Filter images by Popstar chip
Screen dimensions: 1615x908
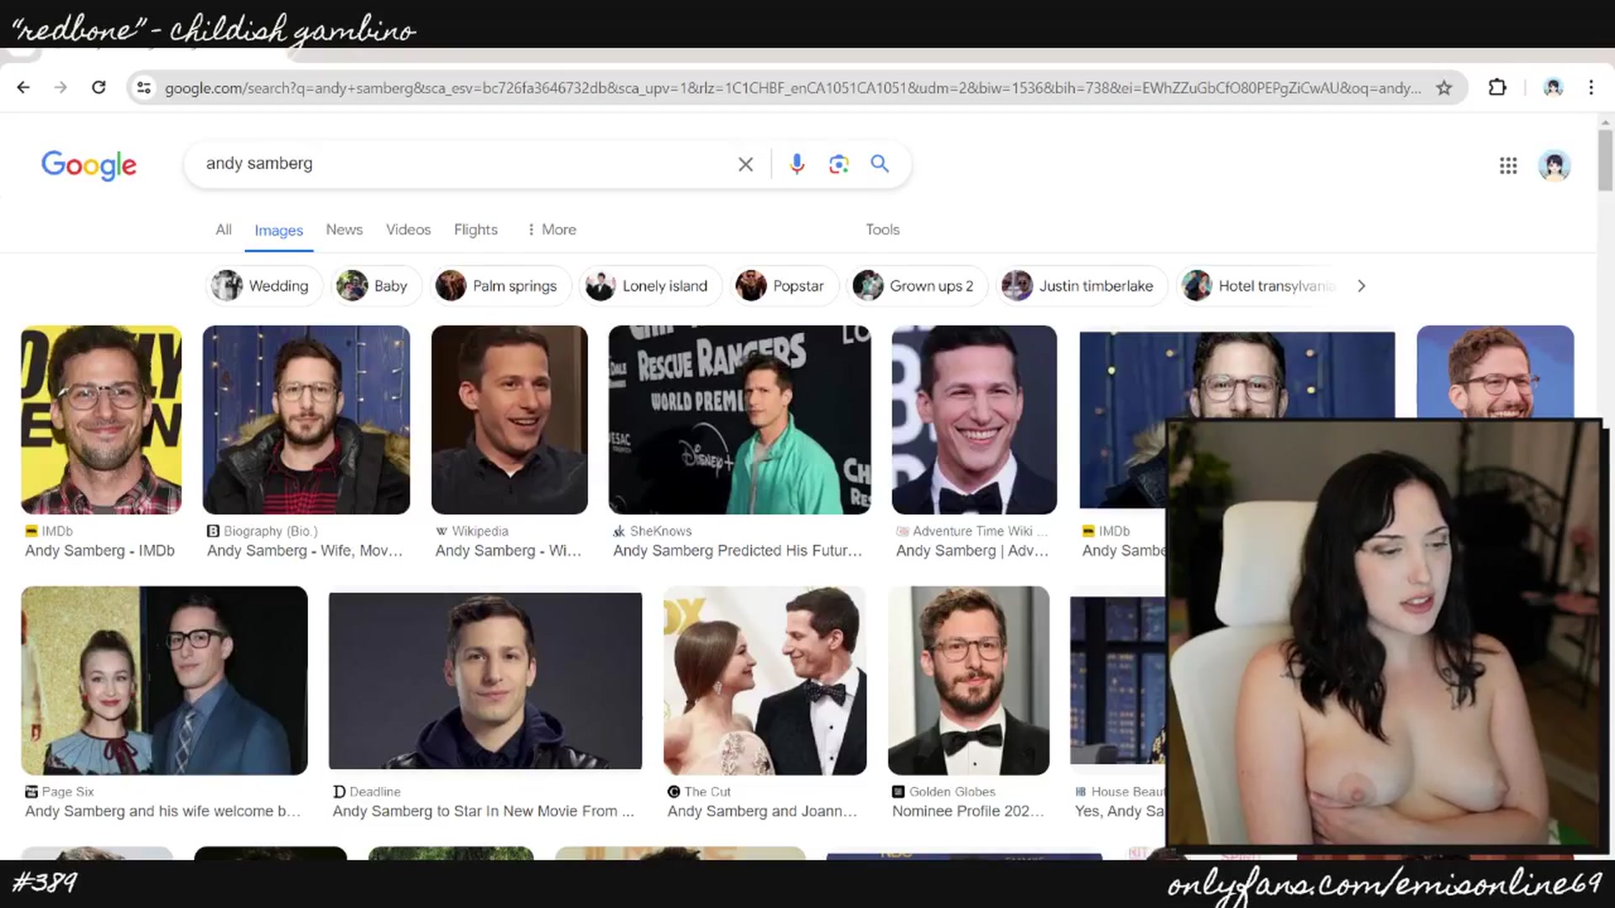click(785, 286)
